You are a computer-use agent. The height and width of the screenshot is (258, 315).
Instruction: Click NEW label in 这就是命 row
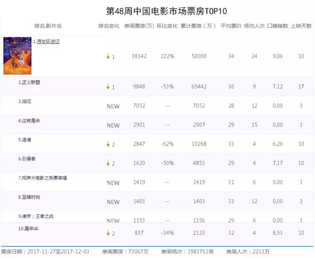[113, 125]
